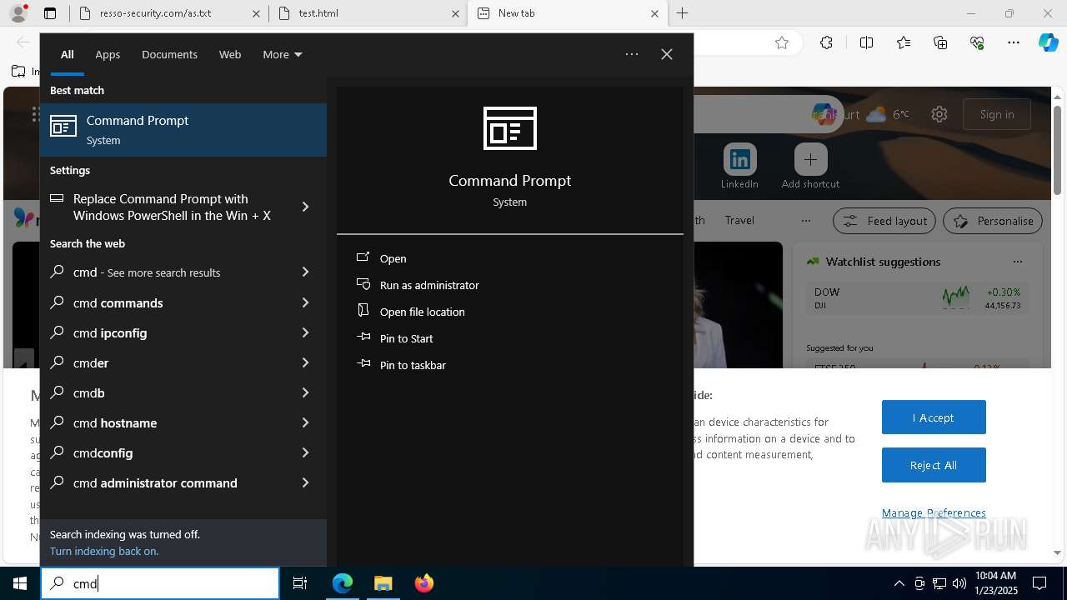Click Reject All on cookie banner

pyautogui.click(x=934, y=465)
